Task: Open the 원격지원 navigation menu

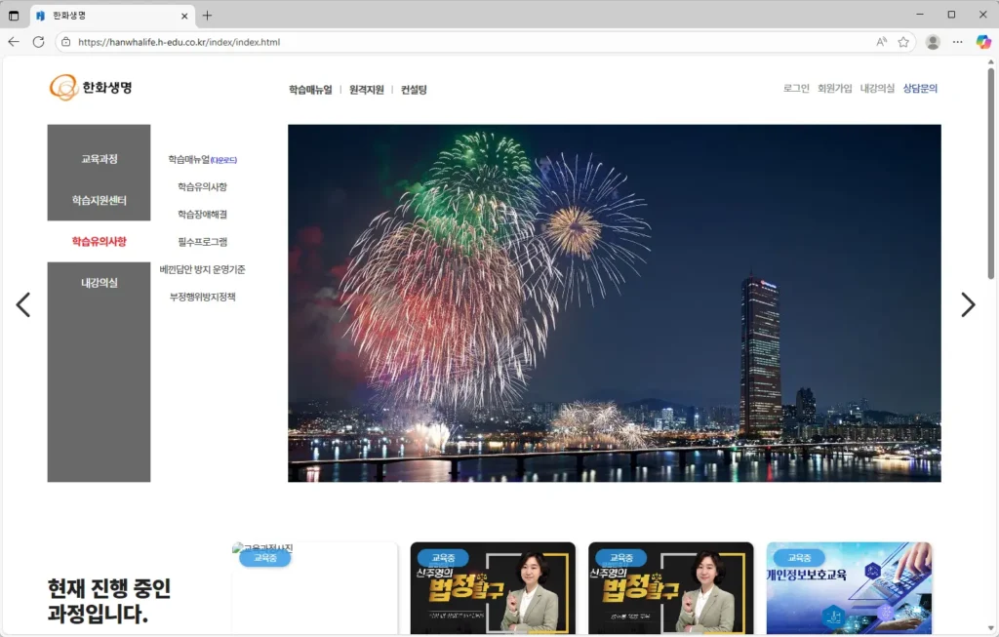Action: 366,89
